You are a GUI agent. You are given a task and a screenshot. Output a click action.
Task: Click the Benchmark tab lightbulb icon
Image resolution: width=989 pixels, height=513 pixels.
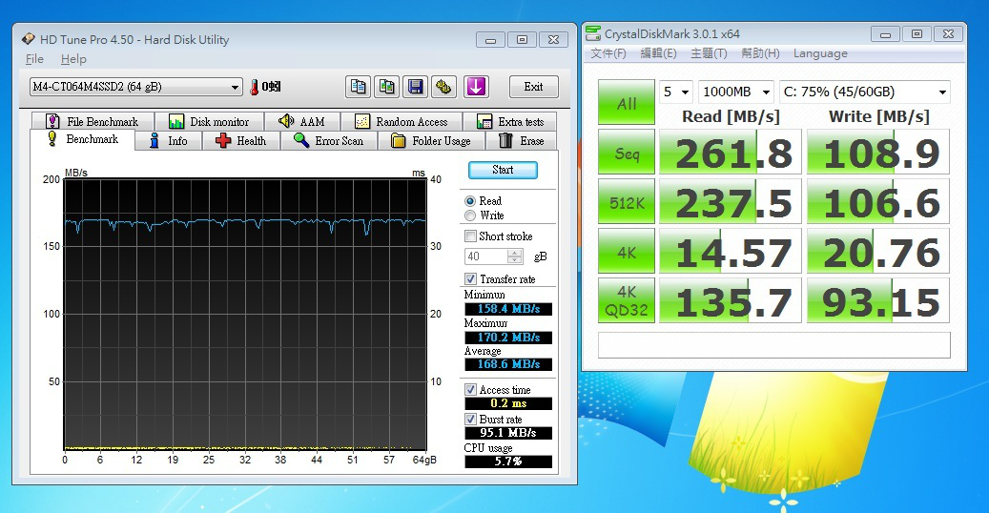(x=52, y=139)
